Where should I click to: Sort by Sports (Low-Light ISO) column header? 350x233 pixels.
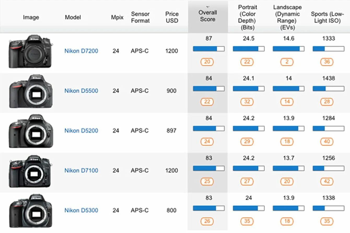click(x=327, y=17)
